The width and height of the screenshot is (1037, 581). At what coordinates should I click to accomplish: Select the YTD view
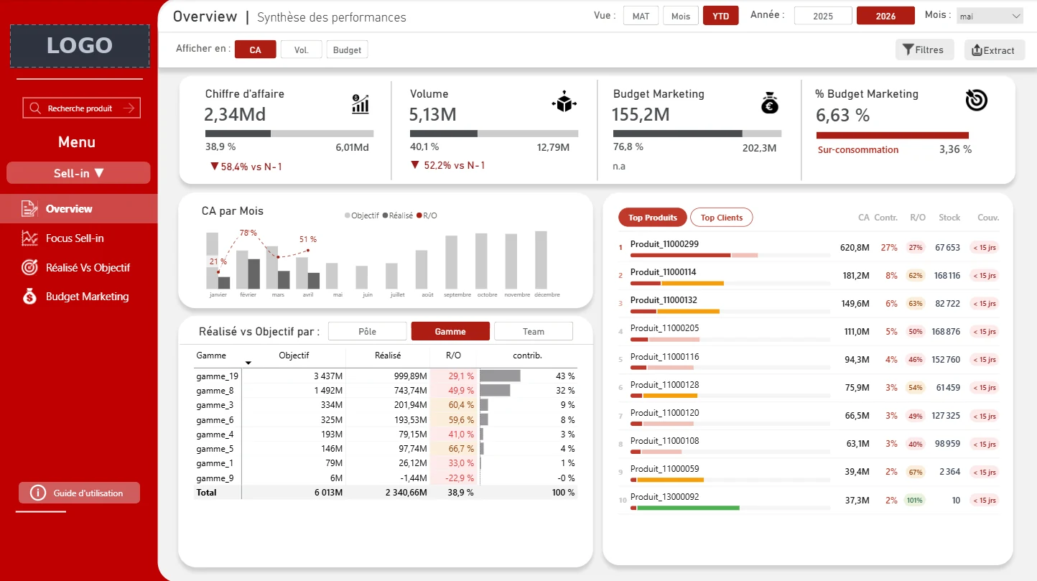click(x=721, y=17)
